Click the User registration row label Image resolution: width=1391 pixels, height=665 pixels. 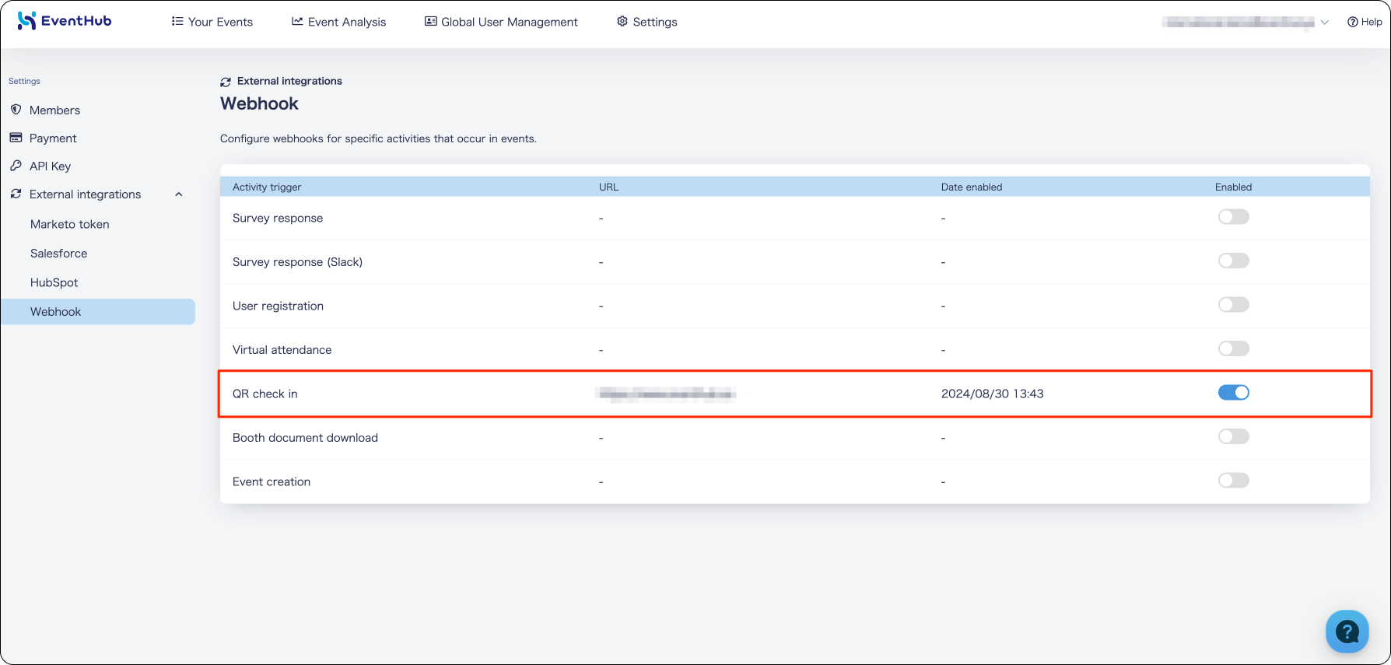(278, 306)
